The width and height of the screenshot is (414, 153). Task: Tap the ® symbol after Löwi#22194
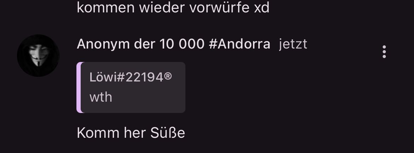click(168, 76)
